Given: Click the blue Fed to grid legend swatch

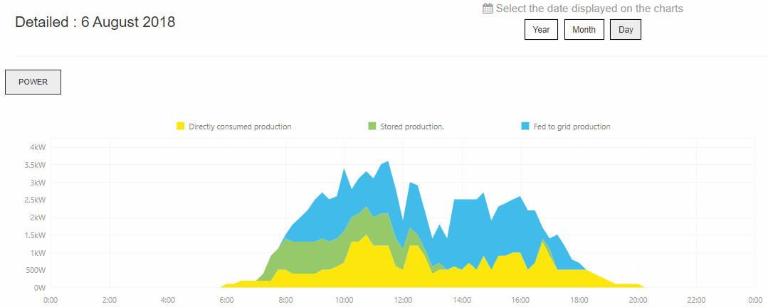Looking at the screenshot, I should [x=525, y=126].
